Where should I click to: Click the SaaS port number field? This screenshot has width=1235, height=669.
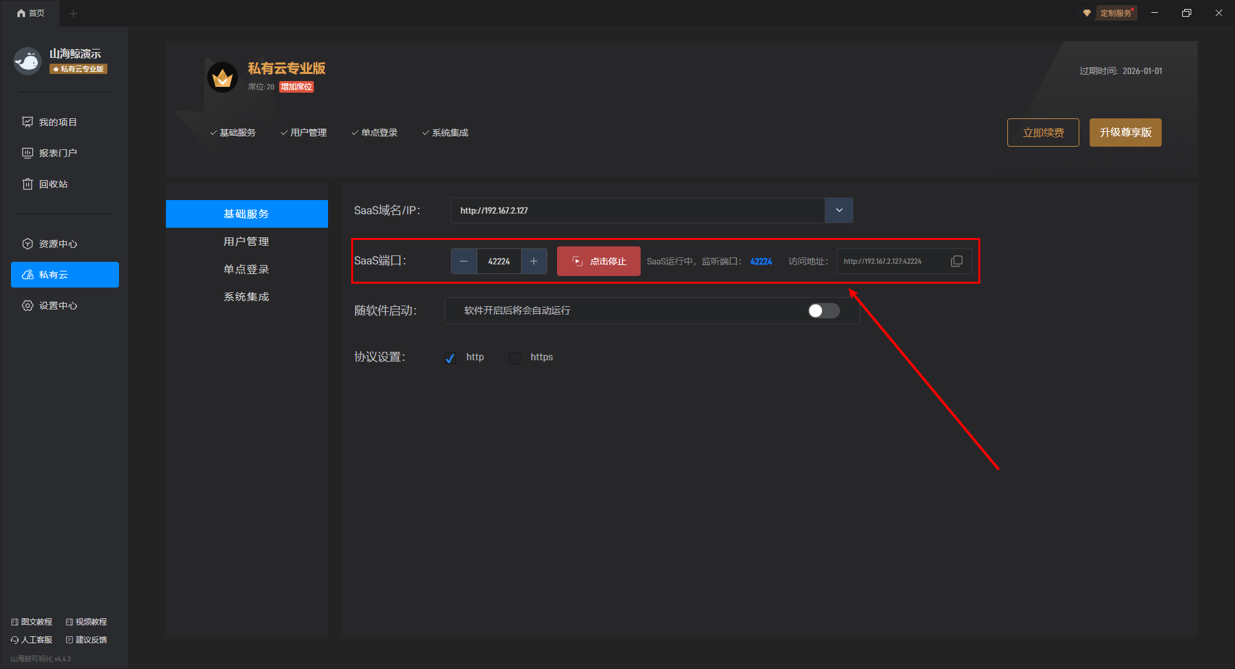(499, 261)
